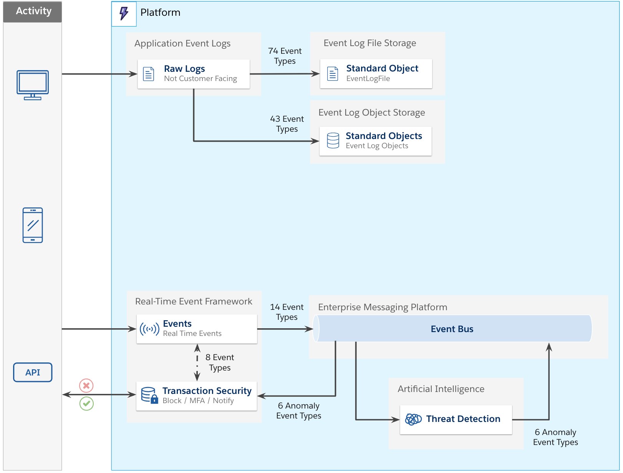The image size is (623, 473).
Task: Click the Platform lightning bolt icon
Action: (124, 13)
